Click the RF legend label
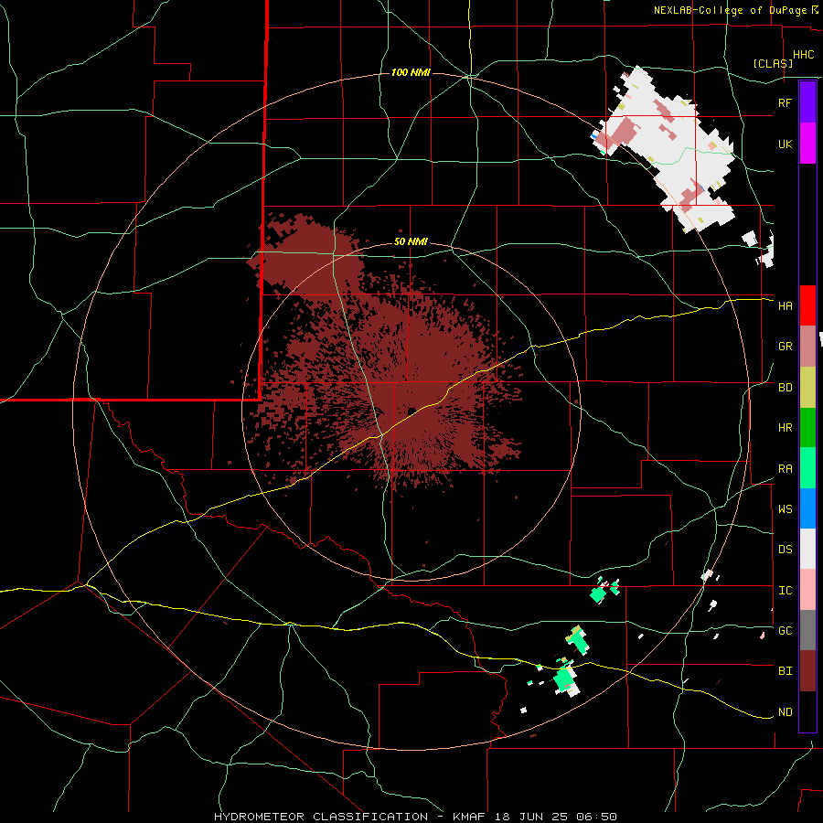This screenshot has width=823, height=823. point(785,102)
